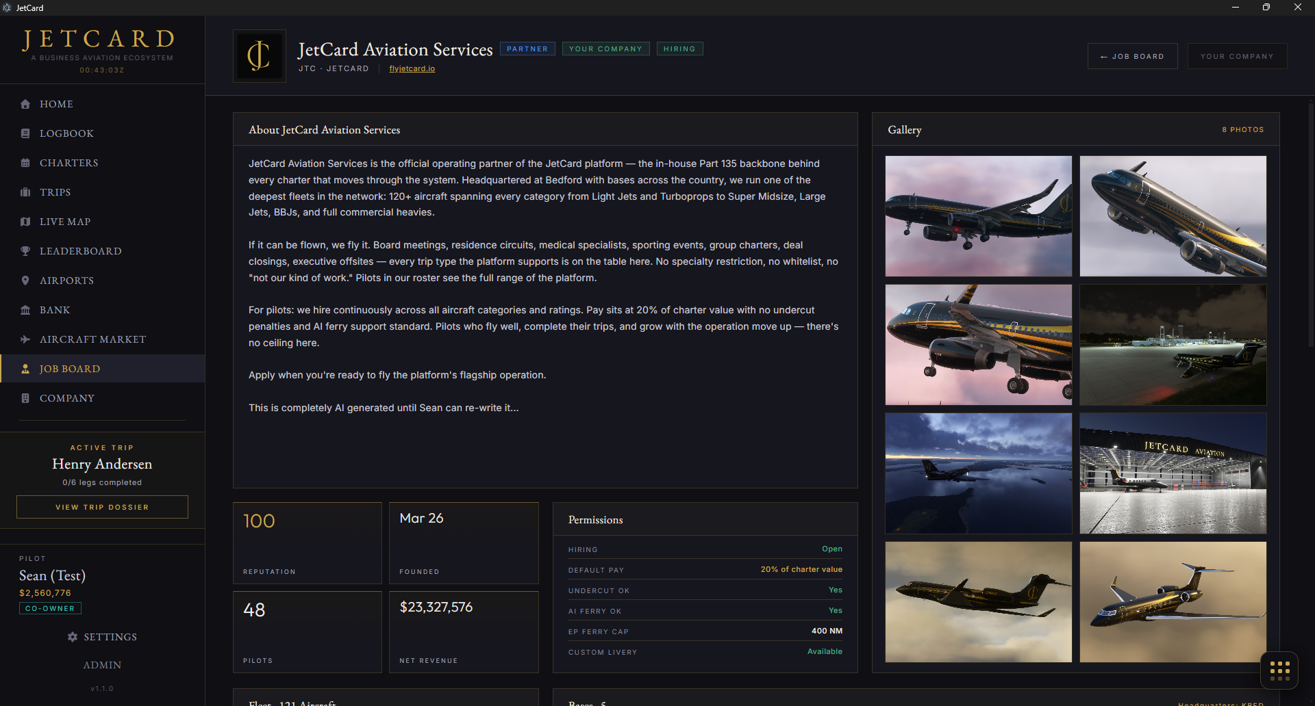Click the Company building icon
The height and width of the screenshot is (706, 1315).
coord(25,398)
